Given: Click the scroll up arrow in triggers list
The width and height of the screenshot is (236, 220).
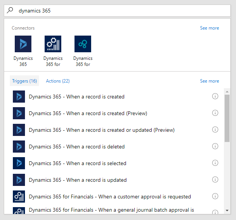Looking at the screenshot, I should click(x=227, y=91).
